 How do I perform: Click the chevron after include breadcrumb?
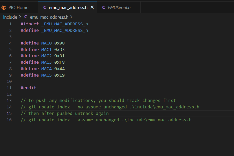[x=20, y=17]
